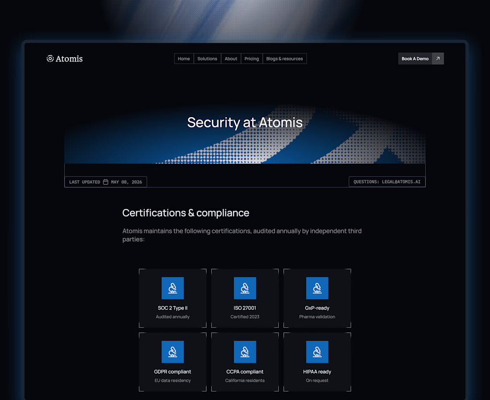This screenshot has width=490, height=400.
Task: Click the arrow icon beside Book A Demo
Action: point(438,58)
